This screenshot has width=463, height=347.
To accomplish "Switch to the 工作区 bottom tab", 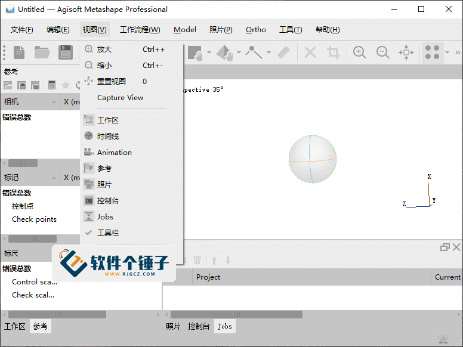I will [15, 326].
